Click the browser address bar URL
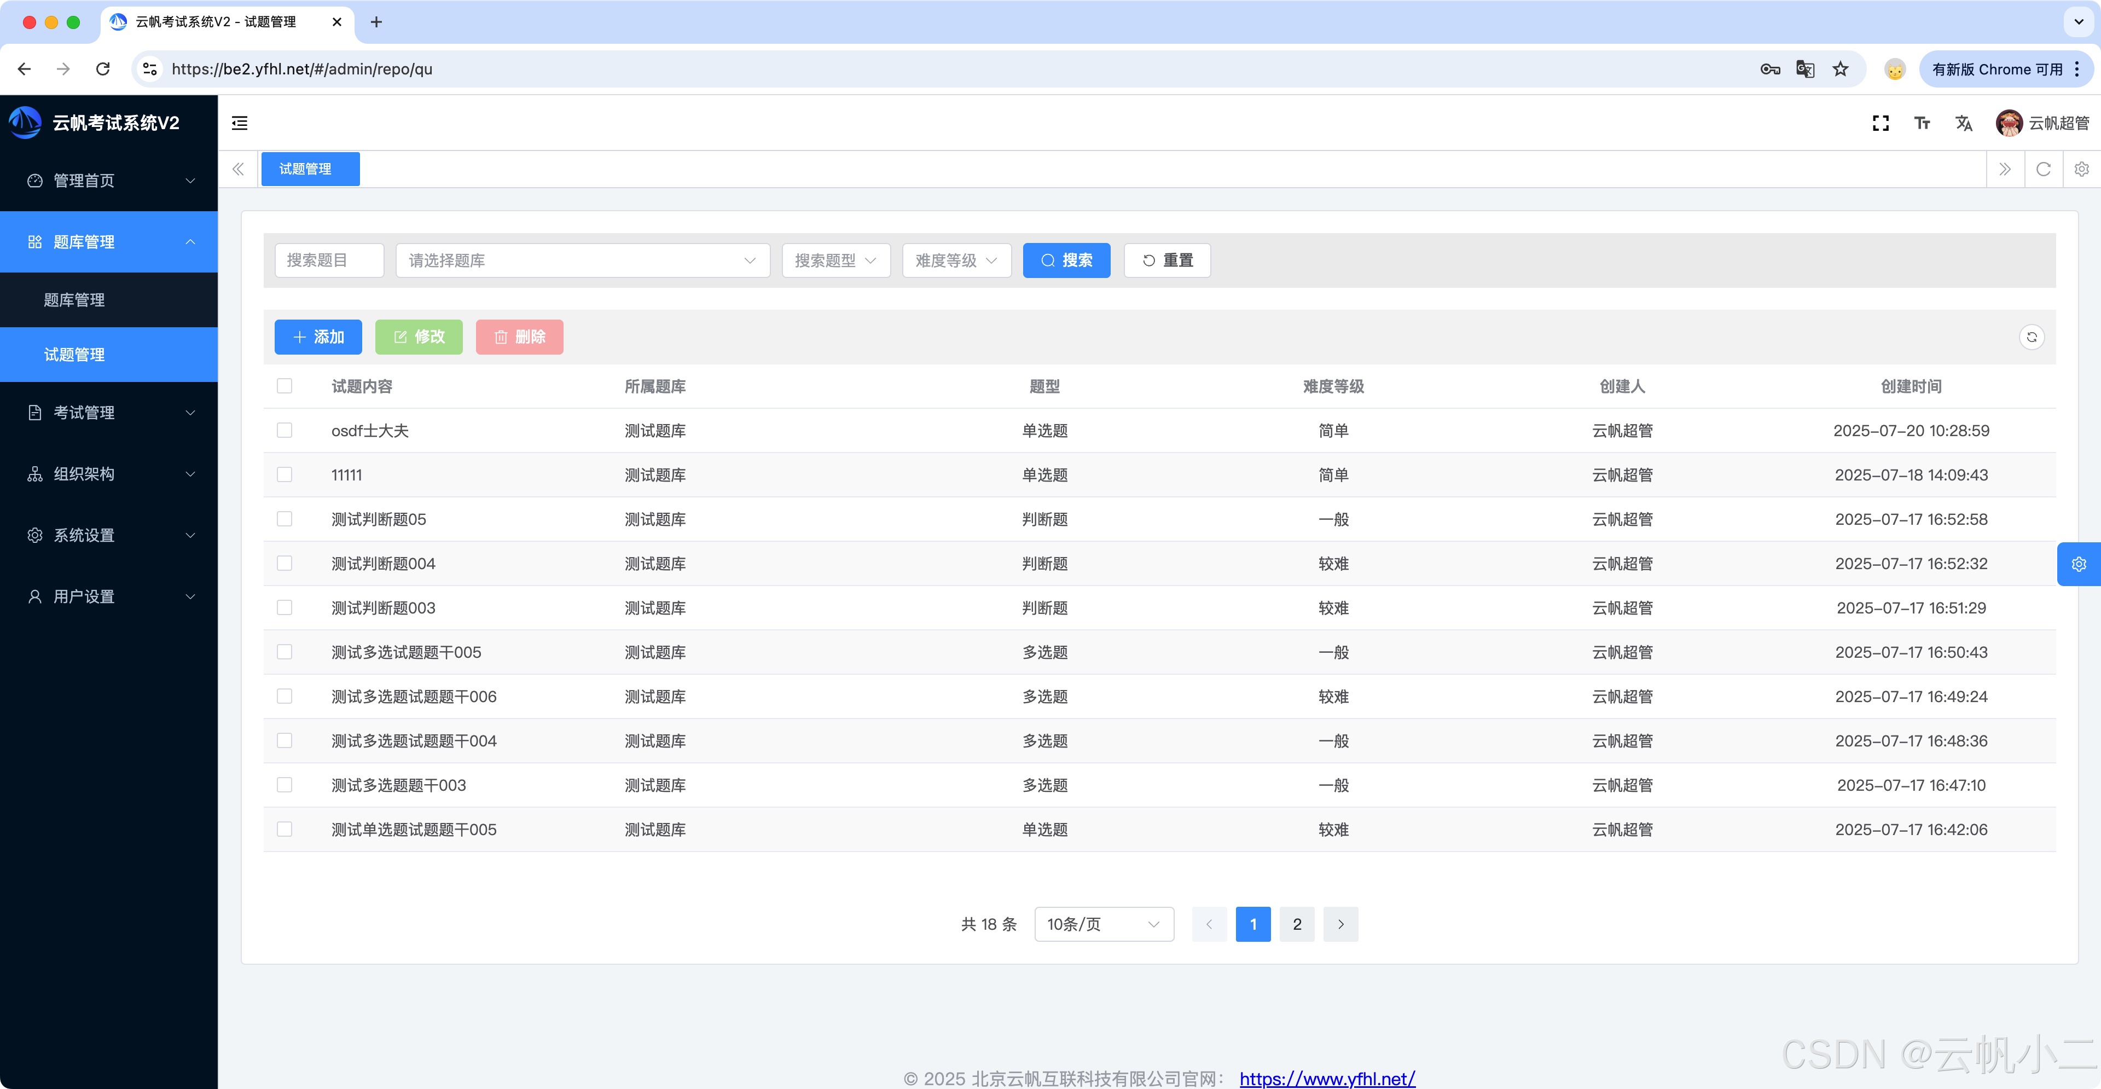The width and height of the screenshot is (2101, 1089). (302, 69)
